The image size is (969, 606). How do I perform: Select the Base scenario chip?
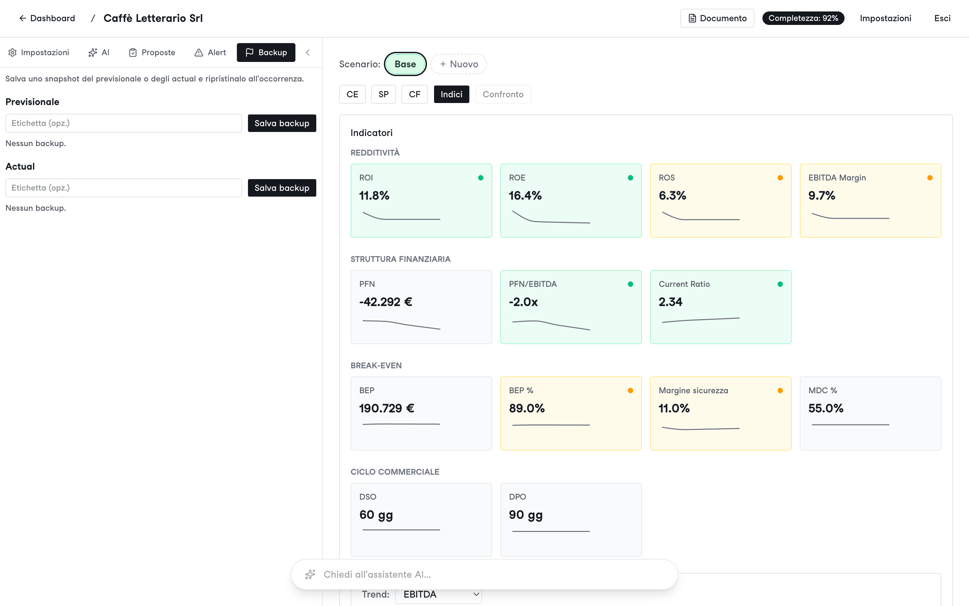[x=405, y=64]
